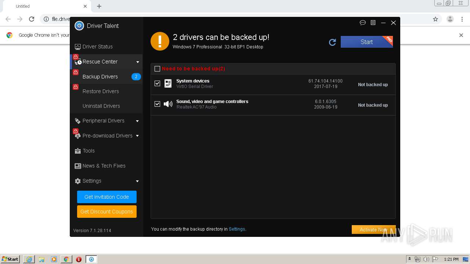The width and height of the screenshot is (470, 264).
Task: Dismiss the Chrome default browser infobar
Action: 461,35
